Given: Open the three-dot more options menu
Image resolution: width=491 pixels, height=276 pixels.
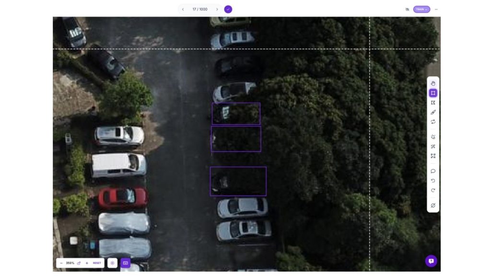Looking at the screenshot, I should (x=436, y=9).
